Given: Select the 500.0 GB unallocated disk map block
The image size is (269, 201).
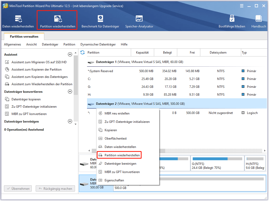Looking at the screenshot, I should tap(189, 183).
